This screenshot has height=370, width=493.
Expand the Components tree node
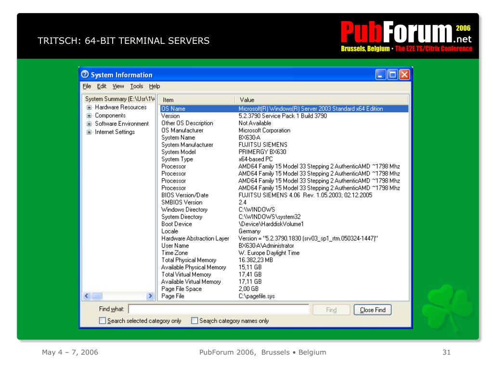(89, 116)
